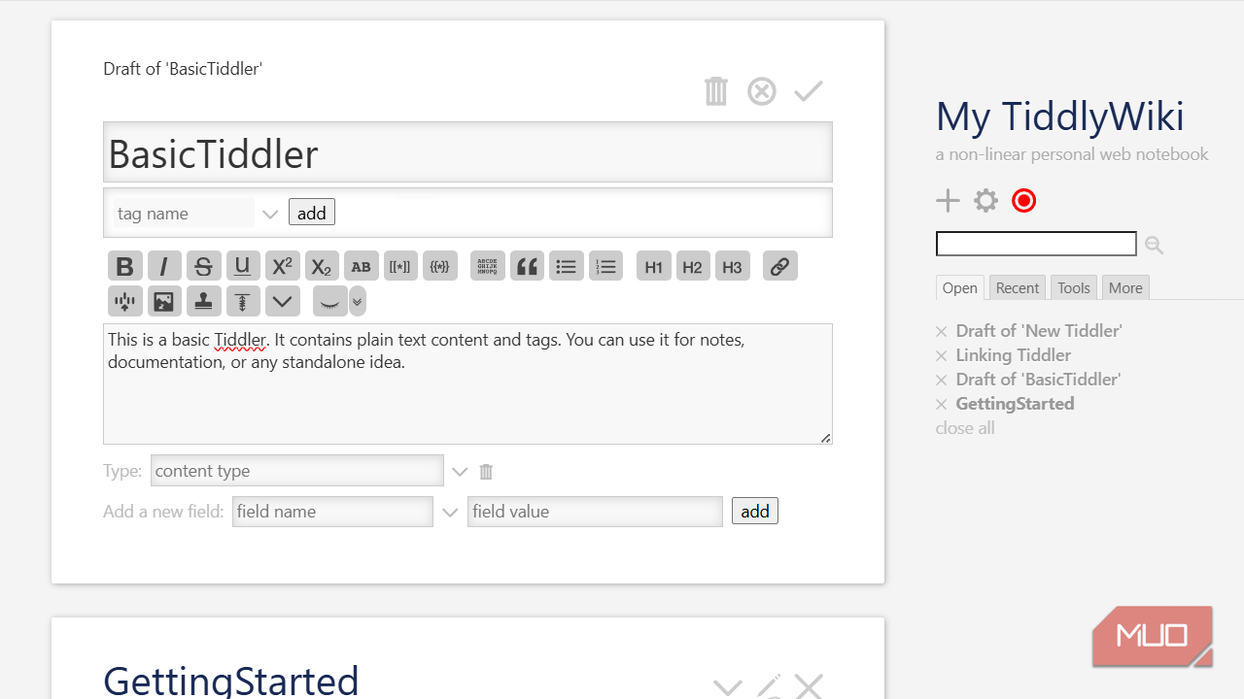
Task: Click the close all link
Action: point(965,428)
